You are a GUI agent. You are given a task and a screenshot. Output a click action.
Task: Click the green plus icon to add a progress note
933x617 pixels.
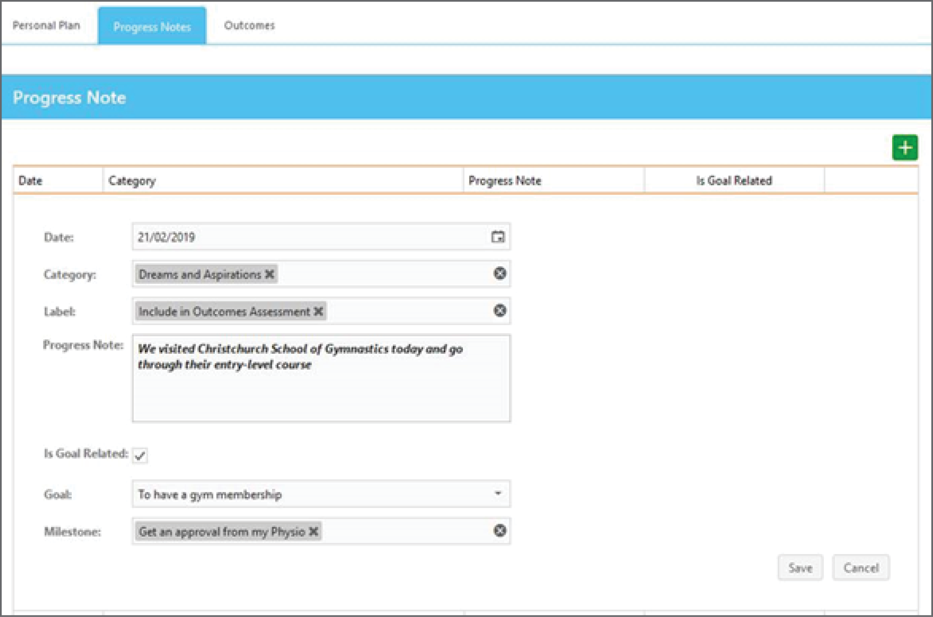point(906,147)
